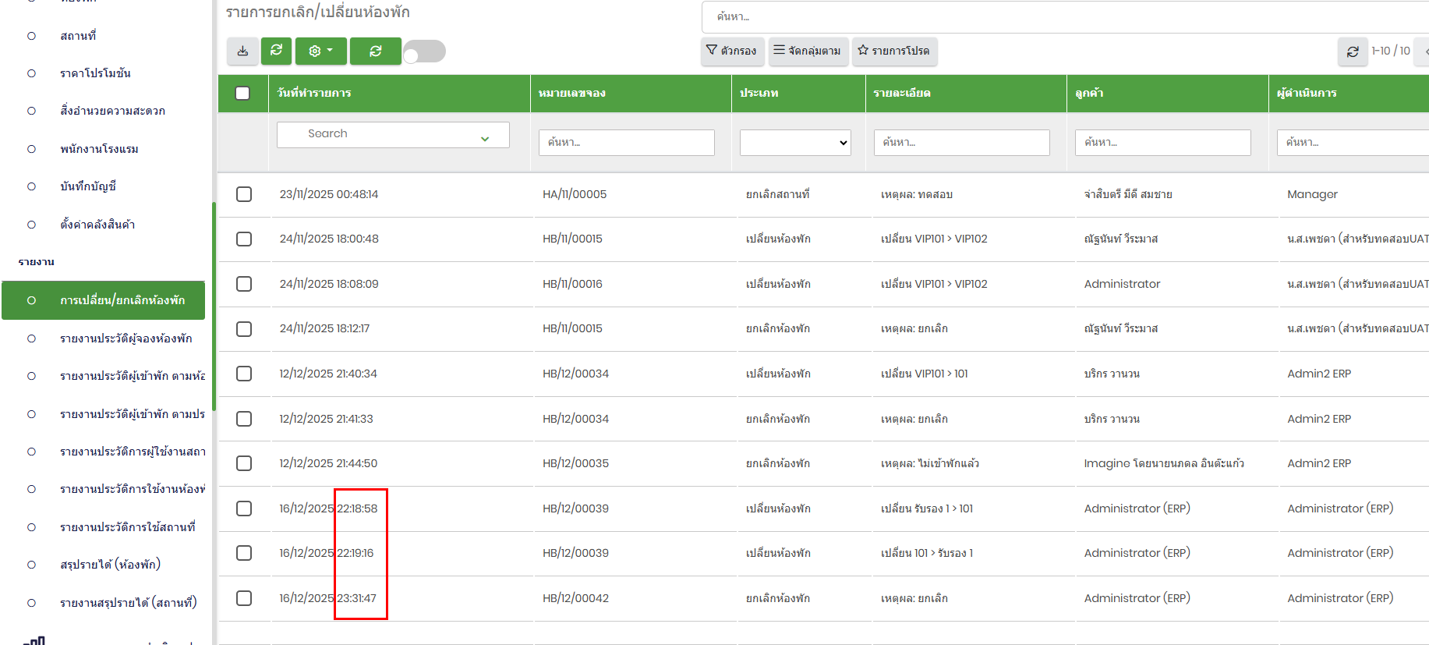
Task: Open the ตัวกรอง filter funnel
Action: [x=731, y=51]
